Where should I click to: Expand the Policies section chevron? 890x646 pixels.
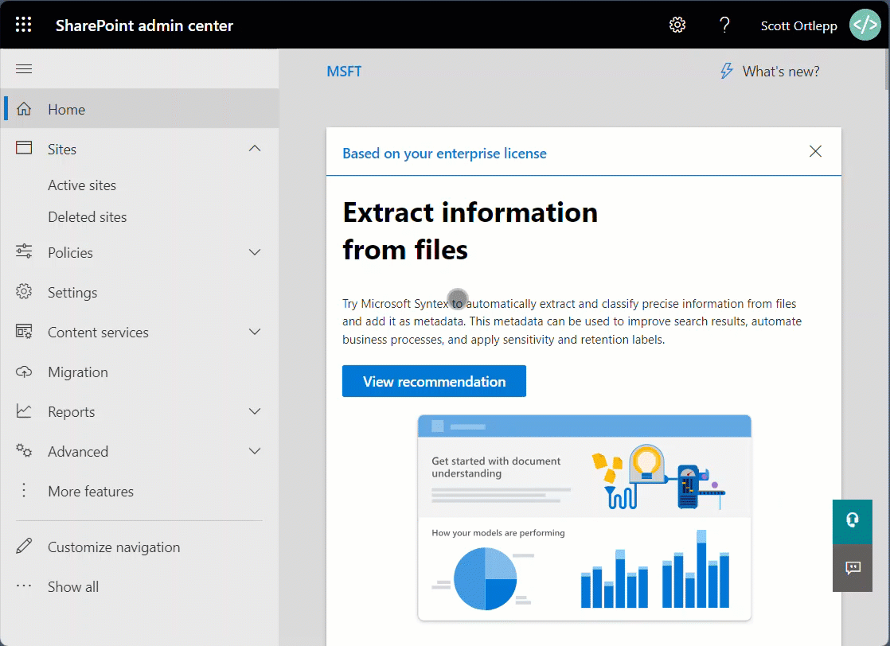pos(255,252)
